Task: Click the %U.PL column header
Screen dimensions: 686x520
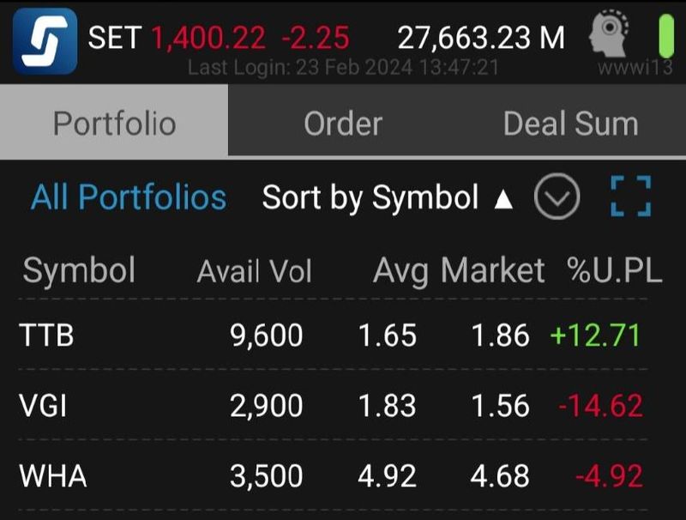Action: [614, 271]
